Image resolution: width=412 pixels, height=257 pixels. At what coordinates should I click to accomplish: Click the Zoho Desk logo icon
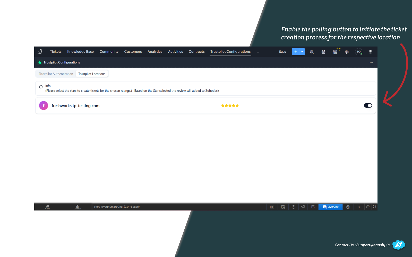pos(40,52)
